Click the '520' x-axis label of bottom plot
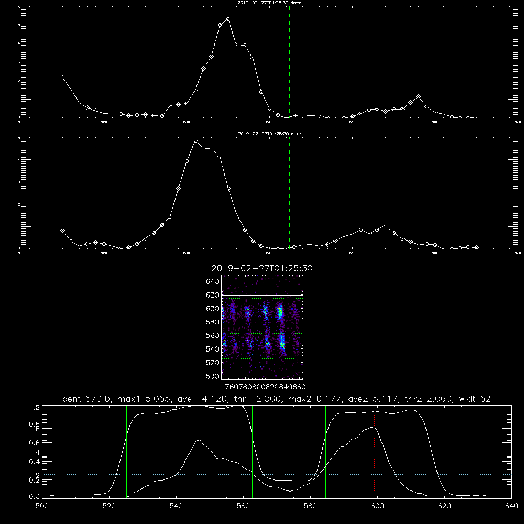This screenshot has height=524, width=524. pyautogui.click(x=110, y=506)
